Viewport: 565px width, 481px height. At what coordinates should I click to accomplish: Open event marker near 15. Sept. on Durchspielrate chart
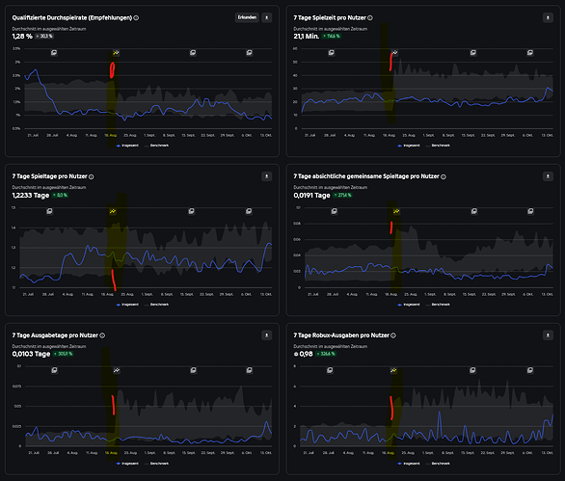pos(193,53)
